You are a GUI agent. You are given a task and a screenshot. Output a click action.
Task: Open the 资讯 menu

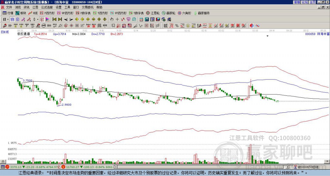pos(26,7)
